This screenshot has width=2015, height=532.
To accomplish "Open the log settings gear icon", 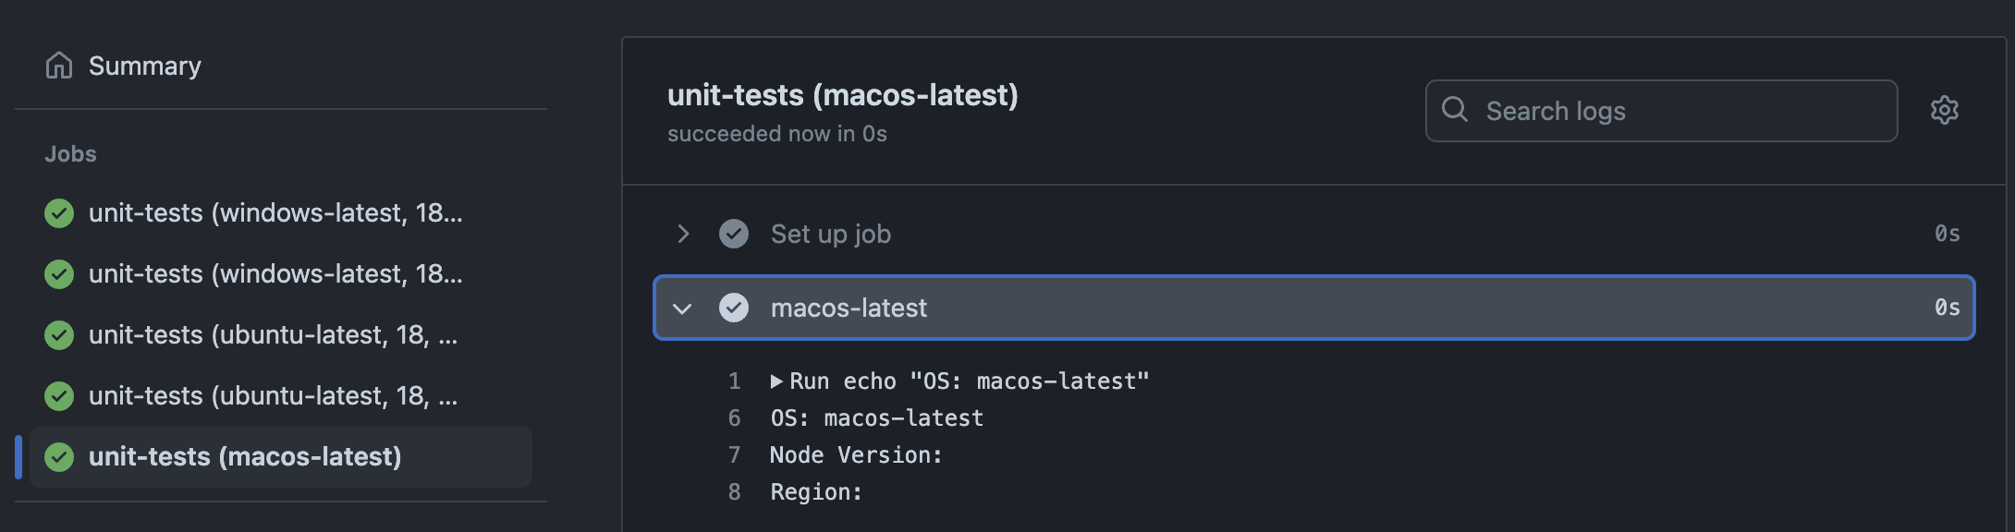I will (1945, 110).
